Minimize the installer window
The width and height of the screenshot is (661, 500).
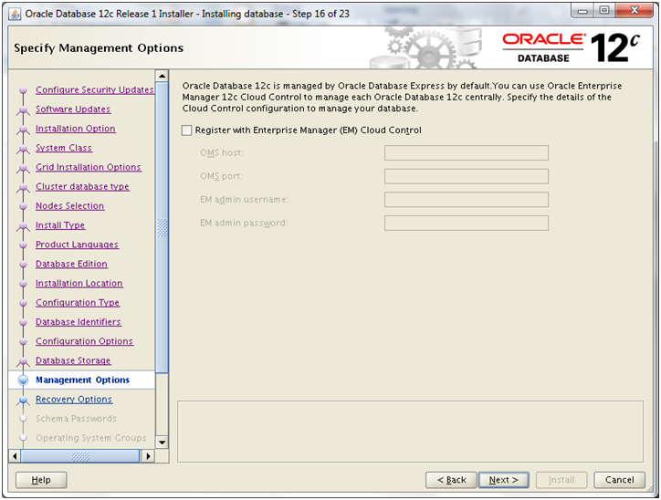[x=582, y=11]
